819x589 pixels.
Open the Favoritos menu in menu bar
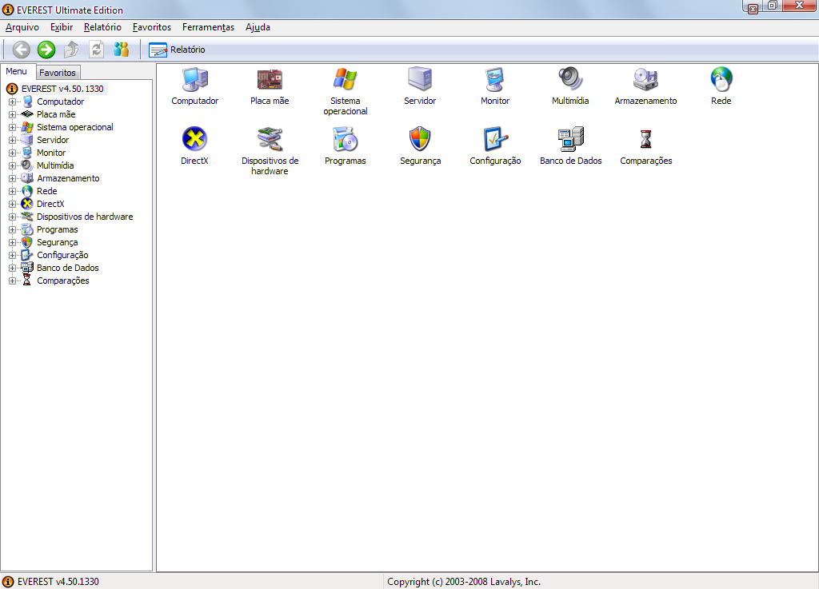151,27
